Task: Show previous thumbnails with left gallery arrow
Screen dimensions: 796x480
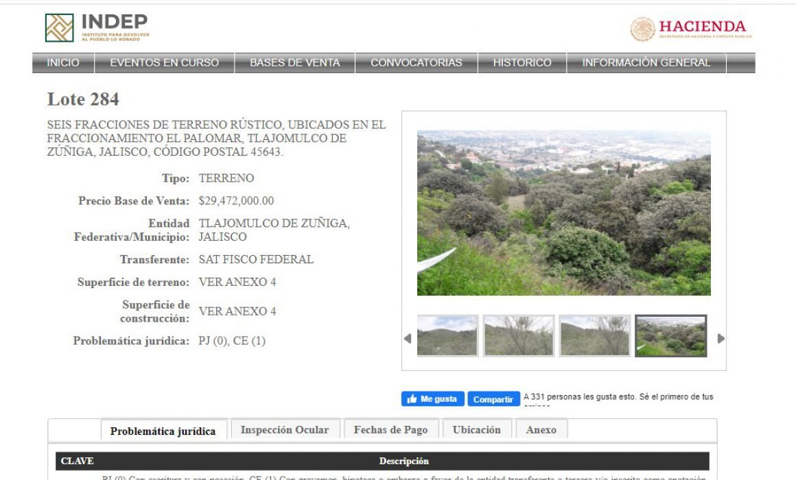Action: [x=407, y=339]
